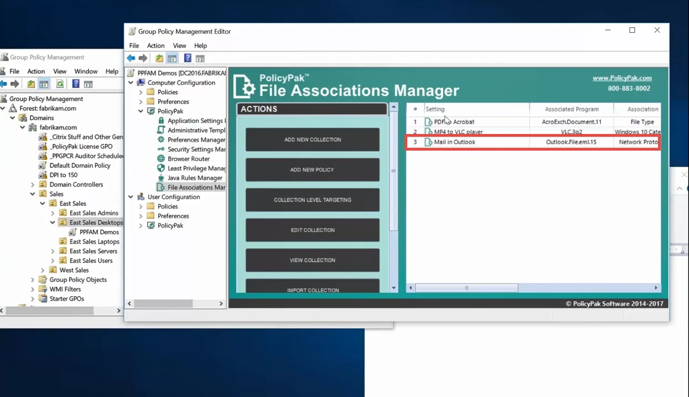Click Actions panel vertical scrollbar thumb
This screenshot has width=689, height=397.
click(393, 171)
